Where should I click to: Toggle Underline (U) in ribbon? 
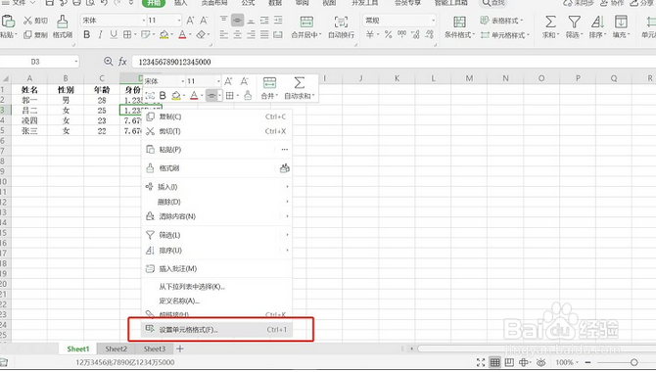(114, 34)
